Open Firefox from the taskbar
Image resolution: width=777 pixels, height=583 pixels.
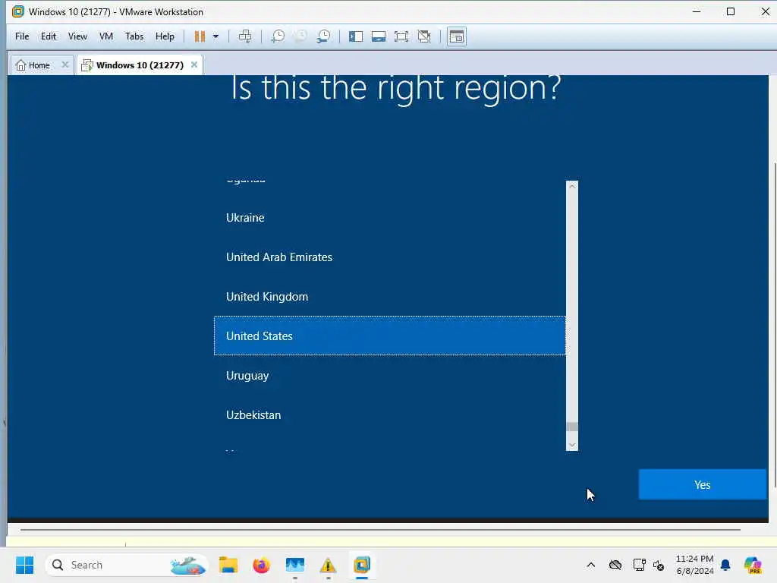(261, 565)
